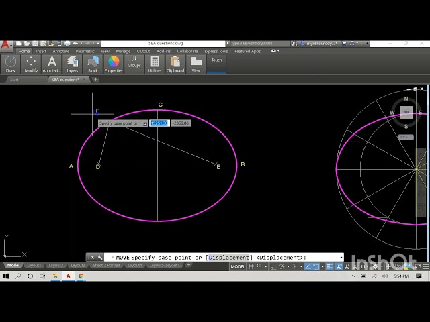Toggle isometric drafting in status bar
The width and height of the screenshot is (430, 322).
[x=295, y=266]
